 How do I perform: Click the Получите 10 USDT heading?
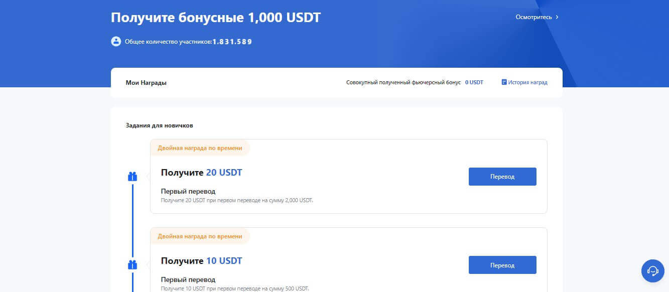(x=201, y=261)
